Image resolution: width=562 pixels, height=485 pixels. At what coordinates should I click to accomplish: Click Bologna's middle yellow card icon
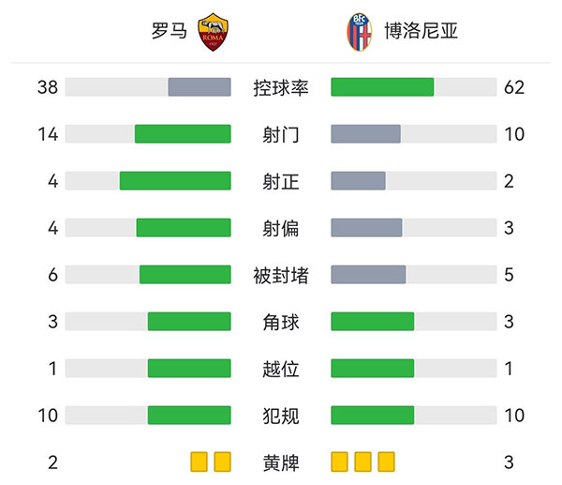click(x=363, y=462)
